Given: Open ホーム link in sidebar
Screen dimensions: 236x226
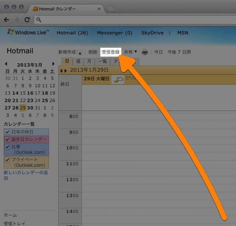Looking at the screenshot, I should [x=10, y=215].
